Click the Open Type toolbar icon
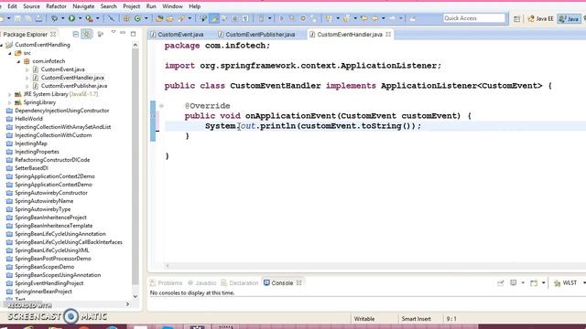The width and height of the screenshot is (586, 329). (x=159, y=18)
